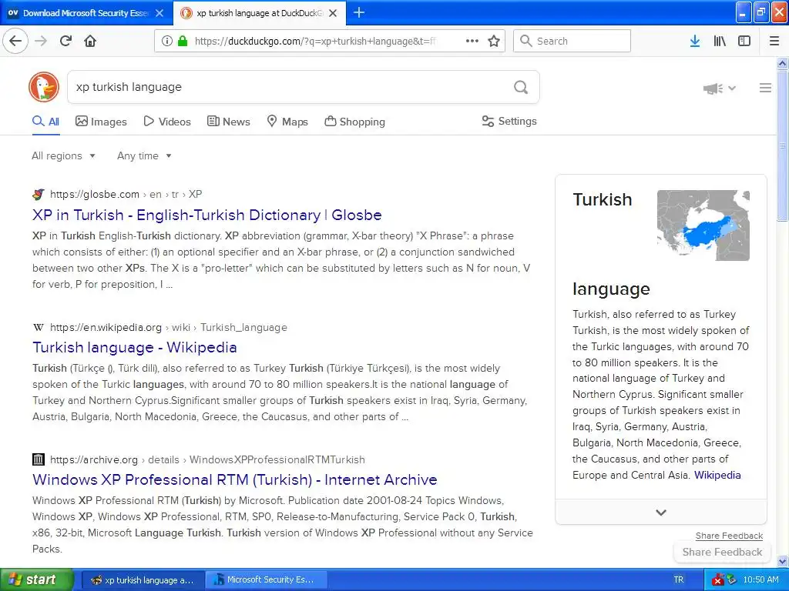Screen dimensions: 789x591
Task: Show site information icon in address bar
Action: pyautogui.click(x=167, y=41)
